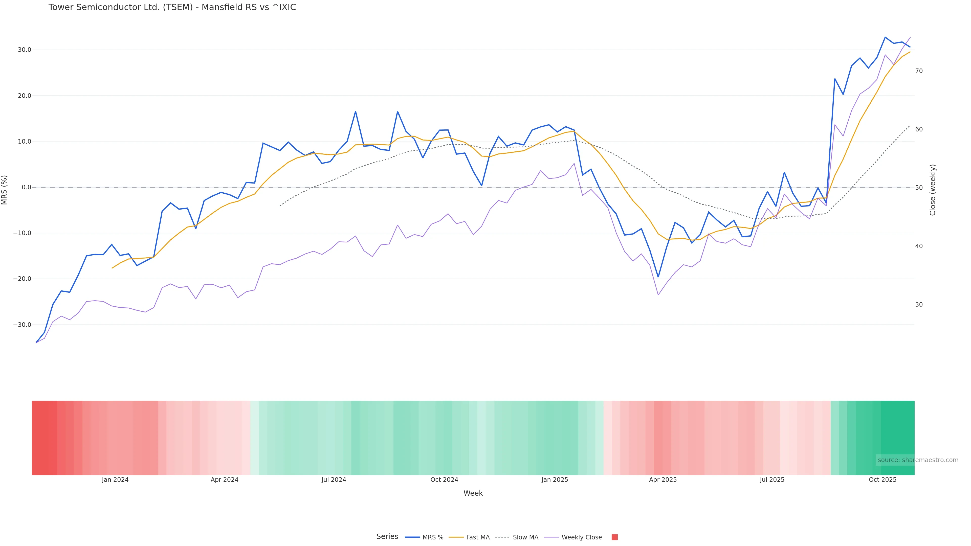Click the red square legend swatch
This screenshot has height=546, width=971.
pos(614,537)
